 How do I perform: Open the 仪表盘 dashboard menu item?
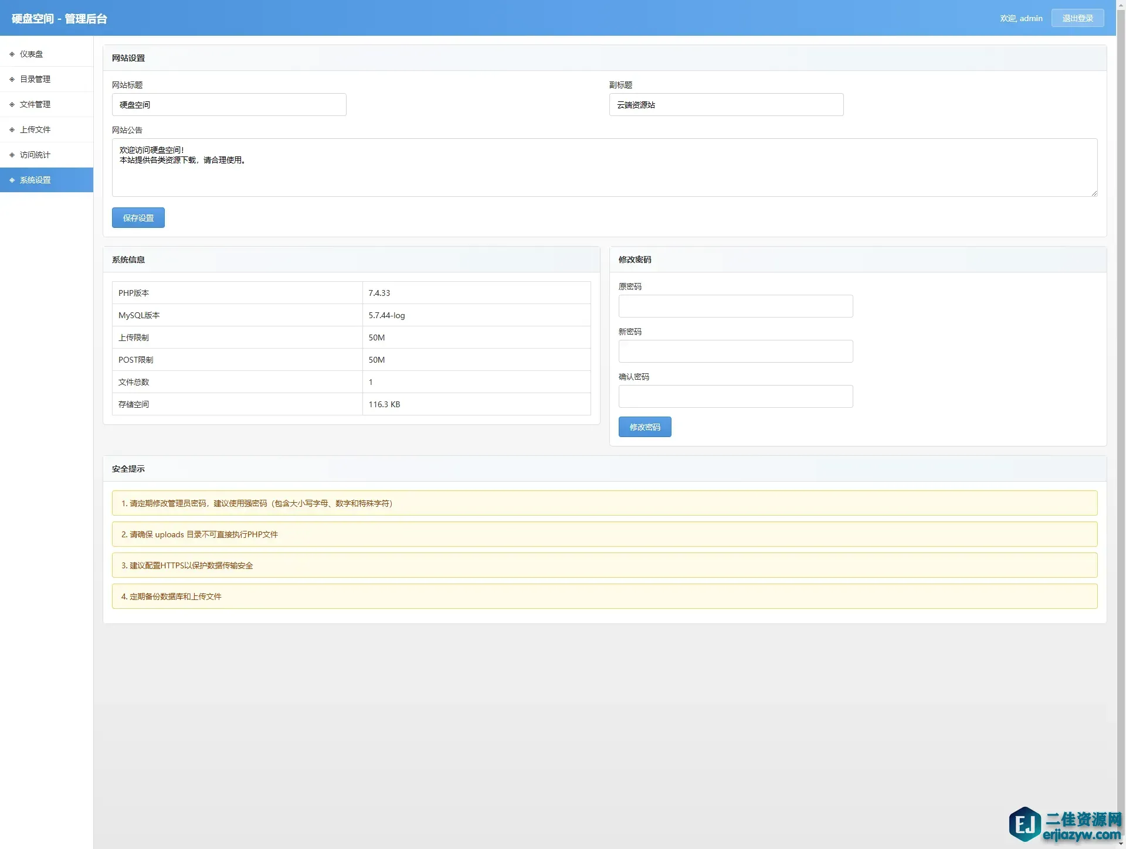pos(32,54)
